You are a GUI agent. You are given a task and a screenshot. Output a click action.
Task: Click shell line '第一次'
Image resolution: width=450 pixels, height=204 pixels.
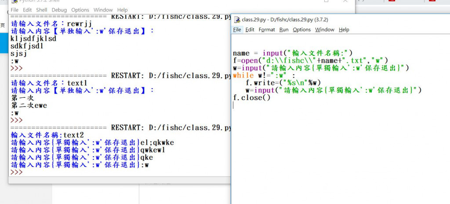click(22, 98)
